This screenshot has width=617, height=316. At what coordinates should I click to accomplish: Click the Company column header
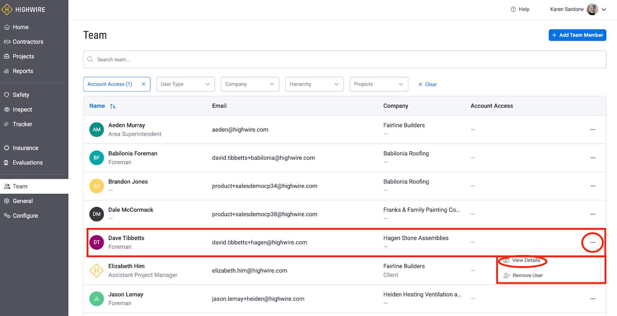click(x=396, y=106)
